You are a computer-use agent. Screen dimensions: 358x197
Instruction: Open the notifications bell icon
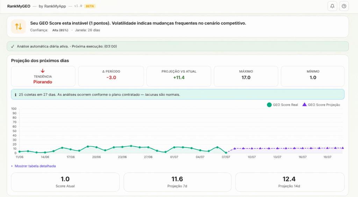click(x=332, y=6)
